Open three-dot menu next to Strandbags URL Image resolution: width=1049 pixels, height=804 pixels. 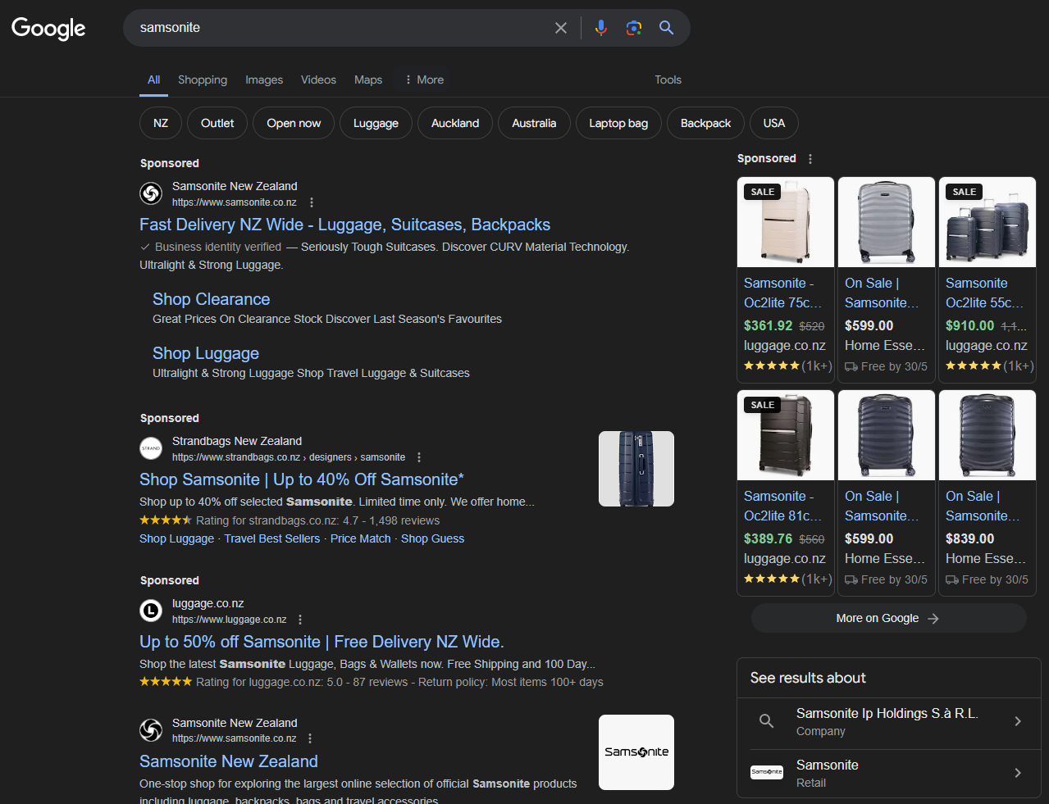[419, 457]
